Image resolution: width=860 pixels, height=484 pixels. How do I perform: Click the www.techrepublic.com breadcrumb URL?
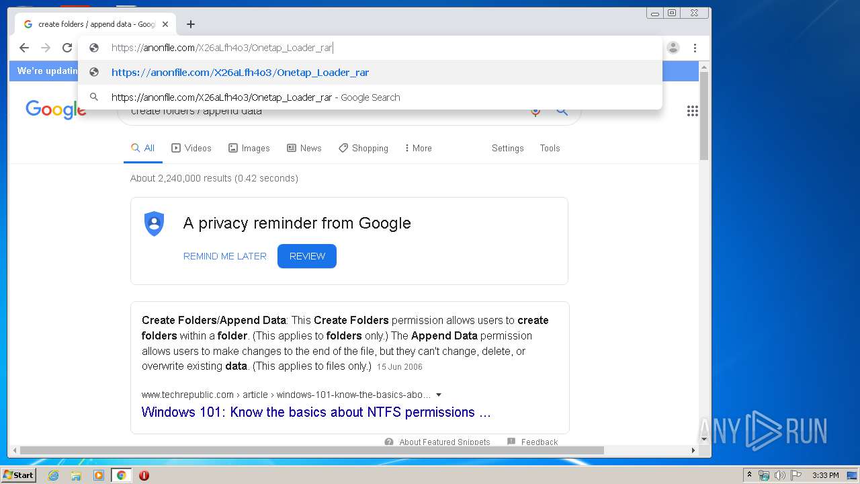[286, 395]
